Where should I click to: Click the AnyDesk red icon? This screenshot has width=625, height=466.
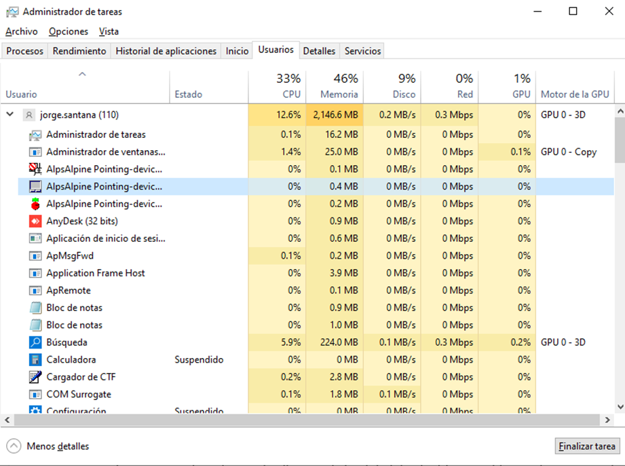pos(35,221)
